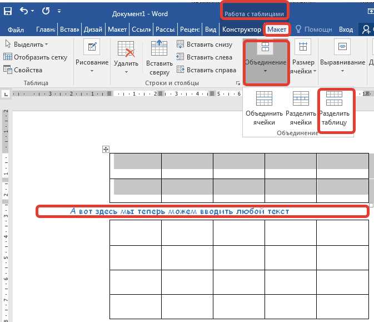
Task: Click the ruler tab selector corner button
Action: 6,94
